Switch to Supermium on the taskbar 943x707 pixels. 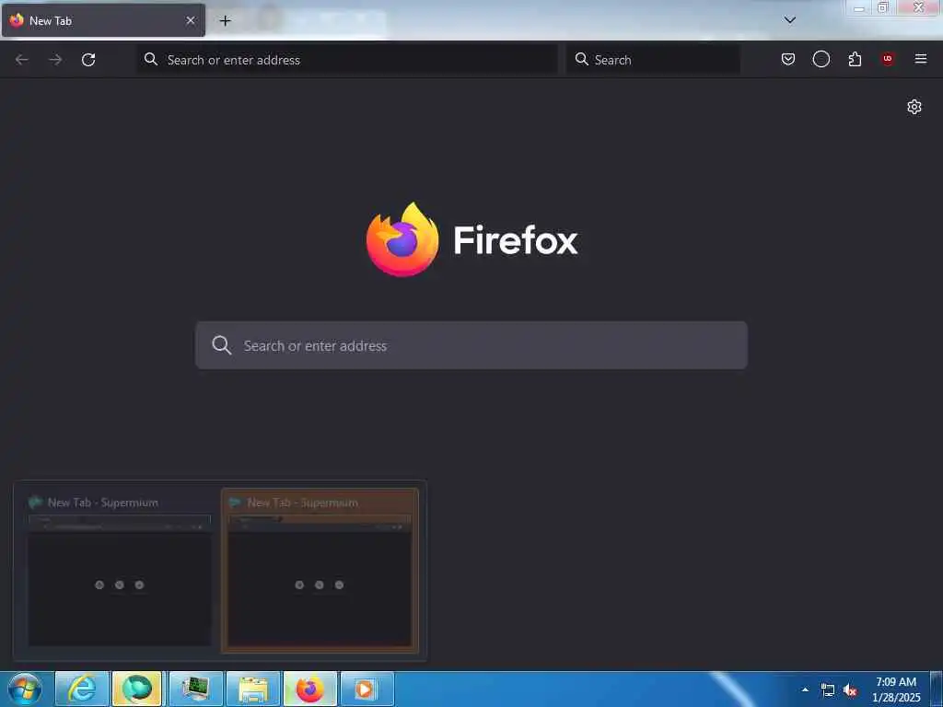137,689
